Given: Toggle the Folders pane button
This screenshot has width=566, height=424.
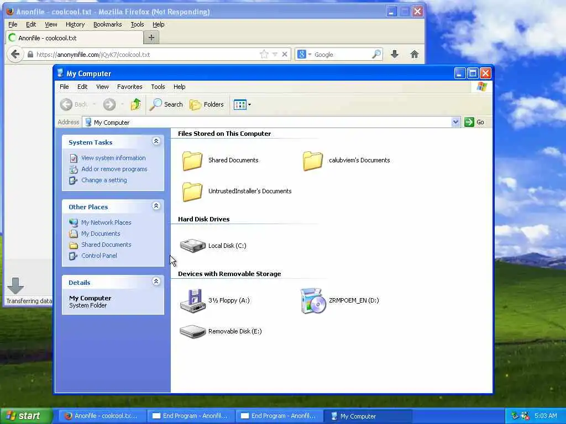Looking at the screenshot, I should click(x=207, y=104).
